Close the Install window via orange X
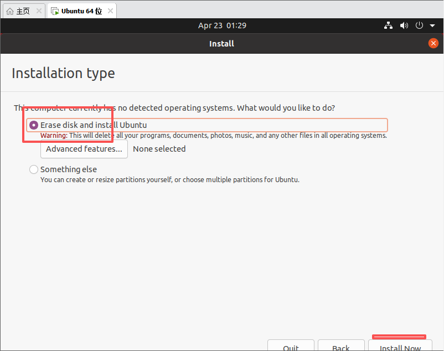The width and height of the screenshot is (444, 351). [433, 43]
